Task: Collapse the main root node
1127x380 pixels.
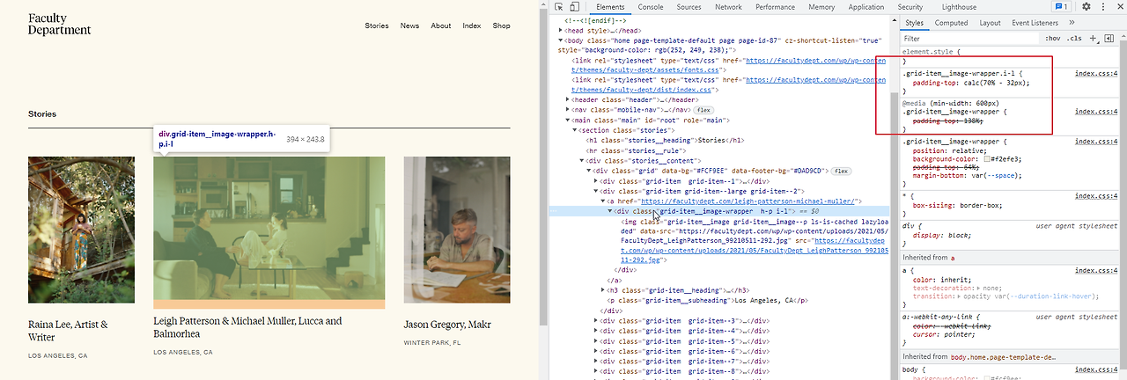Action: coord(567,121)
